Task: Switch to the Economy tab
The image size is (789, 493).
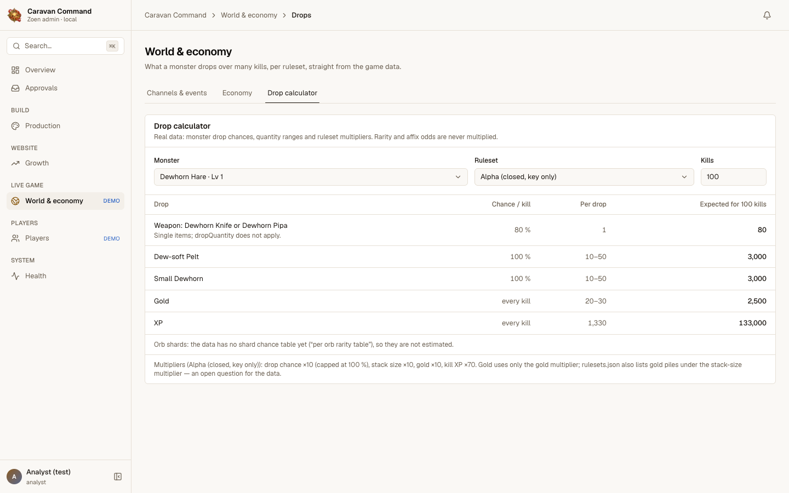Action: pyautogui.click(x=237, y=93)
